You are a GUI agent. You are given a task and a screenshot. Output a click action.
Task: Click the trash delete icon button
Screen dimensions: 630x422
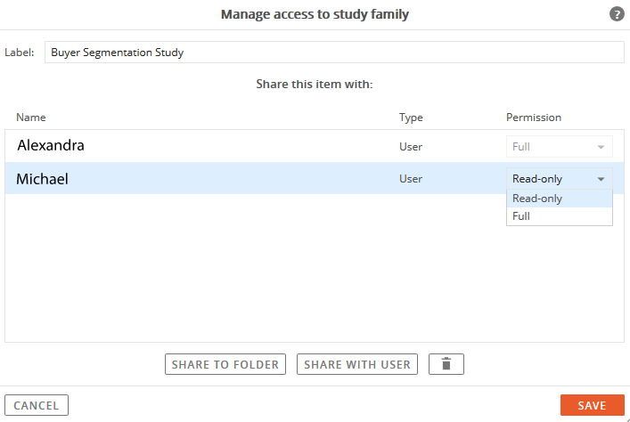(446, 364)
